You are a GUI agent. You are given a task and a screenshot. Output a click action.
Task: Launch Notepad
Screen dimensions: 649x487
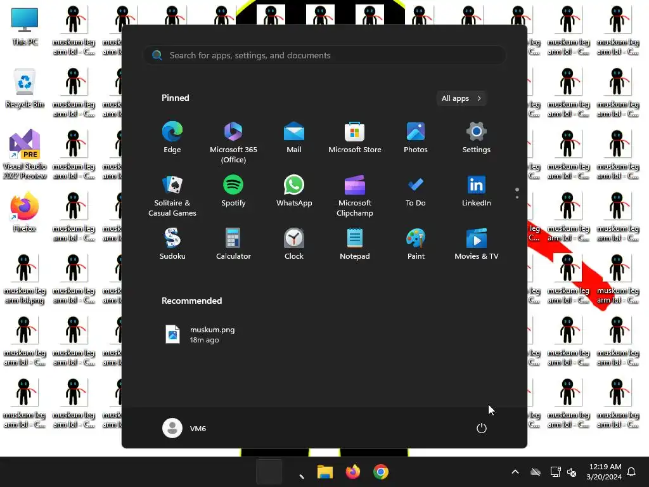(355, 244)
